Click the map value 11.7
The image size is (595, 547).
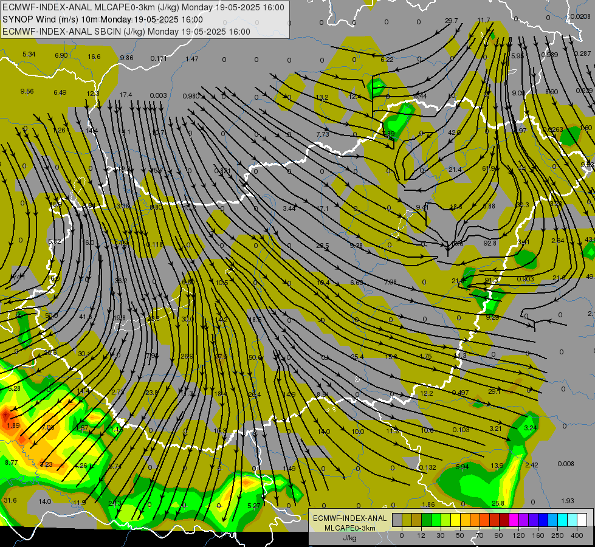(x=483, y=20)
